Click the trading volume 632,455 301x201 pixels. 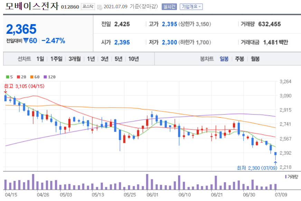[x=270, y=24]
